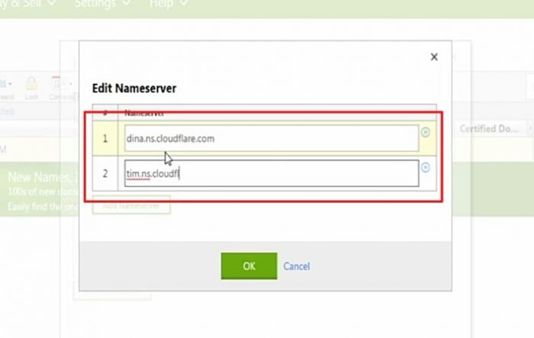Click the Cancel link
This screenshot has height=338, width=534.
tap(297, 266)
